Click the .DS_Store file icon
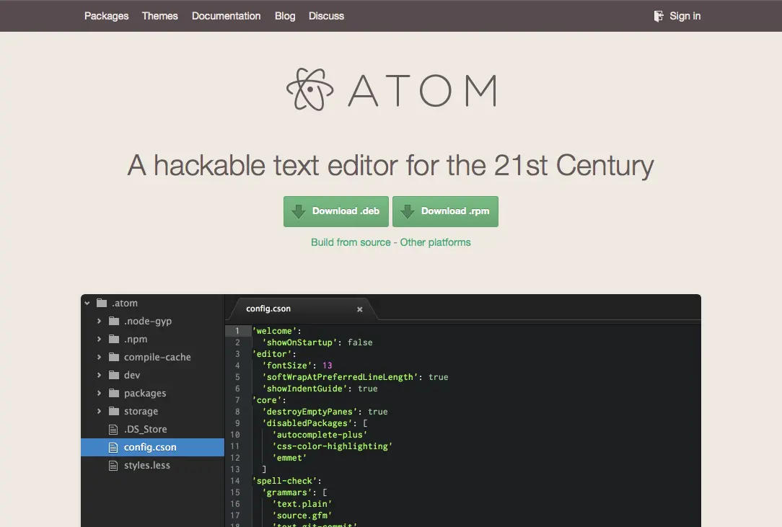 pos(113,429)
